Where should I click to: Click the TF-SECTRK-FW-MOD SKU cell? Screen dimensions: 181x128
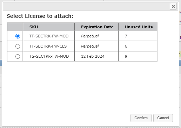49,36
